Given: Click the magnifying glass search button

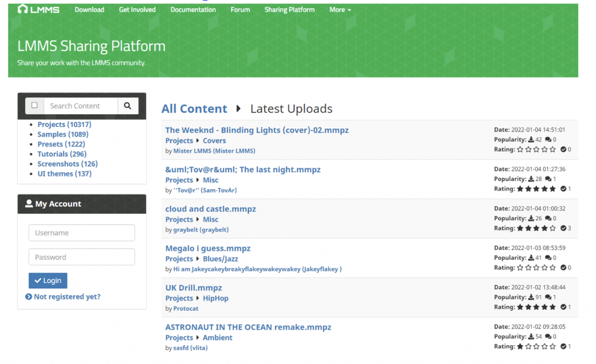Looking at the screenshot, I should 127,105.
